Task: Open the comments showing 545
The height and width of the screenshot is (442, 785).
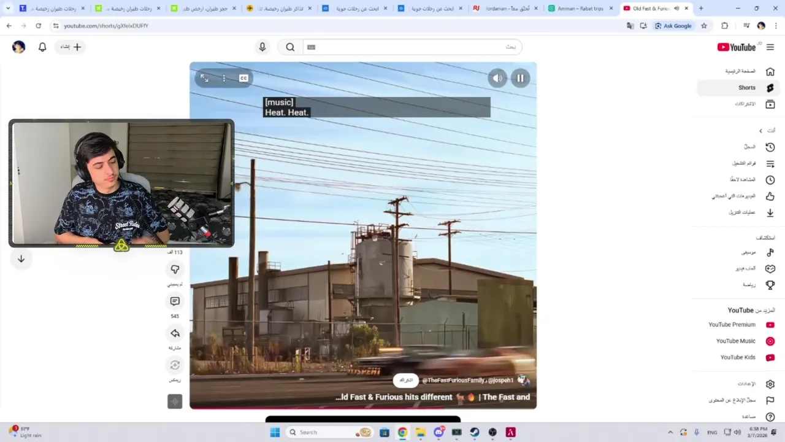Action: coord(175,301)
